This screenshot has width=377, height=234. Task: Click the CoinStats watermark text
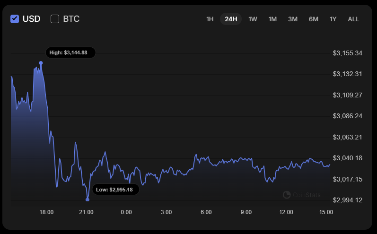(x=307, y=195)
